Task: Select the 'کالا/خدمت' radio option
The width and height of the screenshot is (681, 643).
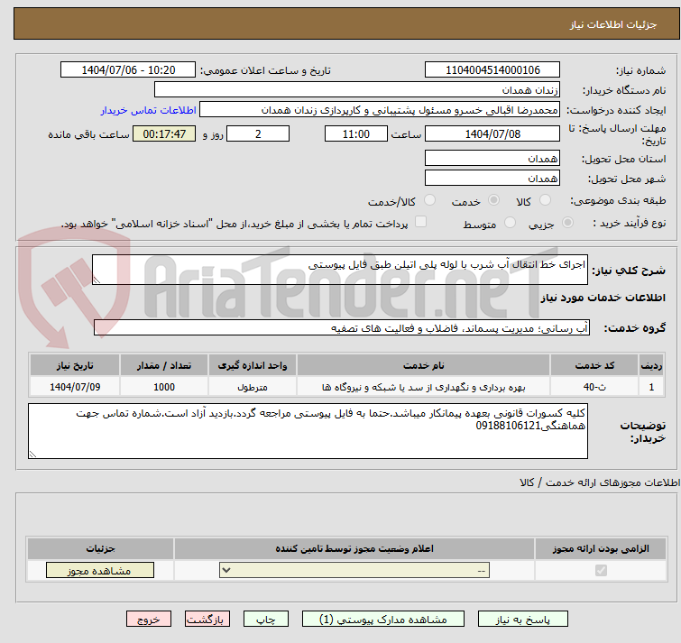Action: (x=429, y=200)
